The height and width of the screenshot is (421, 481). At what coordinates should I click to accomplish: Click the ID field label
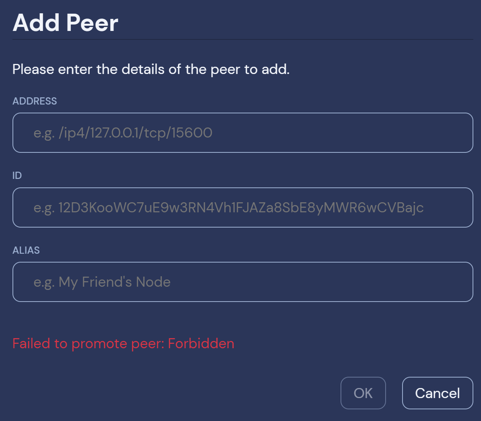coord(17,175)
